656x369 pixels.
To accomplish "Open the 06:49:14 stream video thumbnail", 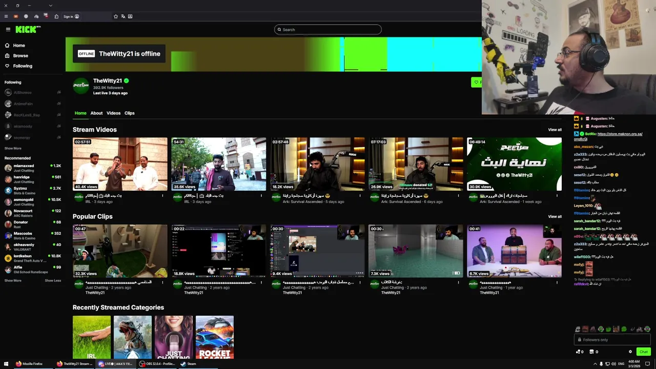I will click(514, 164).
